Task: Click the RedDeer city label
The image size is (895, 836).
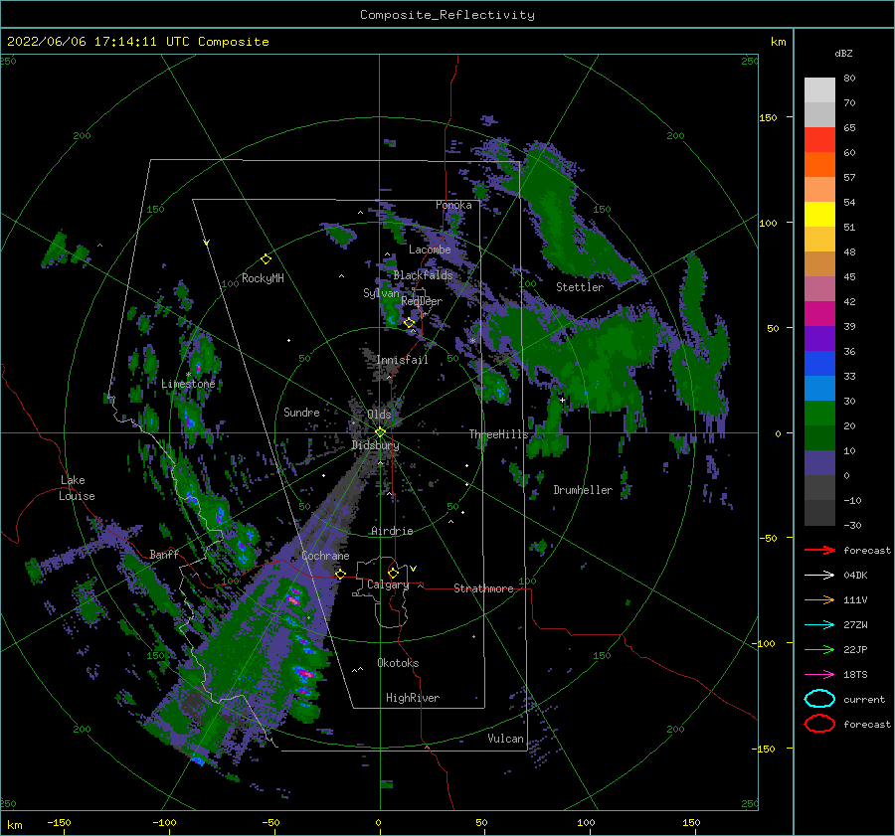Action: (422, 301)
